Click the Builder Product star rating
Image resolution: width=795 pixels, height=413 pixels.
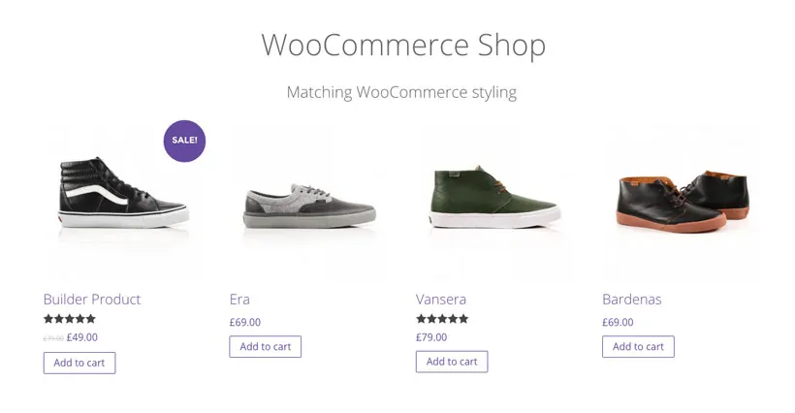click(x=70, y=319)
